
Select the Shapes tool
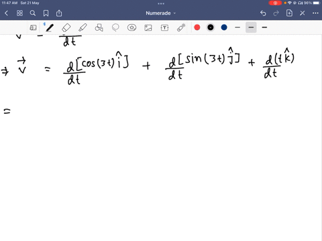[99, 27]
